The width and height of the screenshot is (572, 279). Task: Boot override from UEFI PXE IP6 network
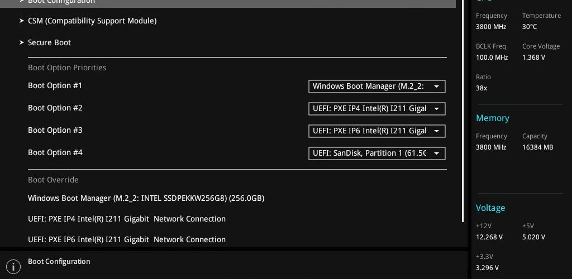[x=127, y=240]
